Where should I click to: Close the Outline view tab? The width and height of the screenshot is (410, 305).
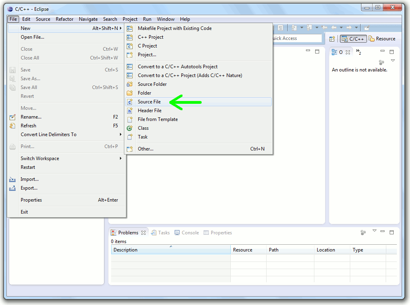pos(348,52)
